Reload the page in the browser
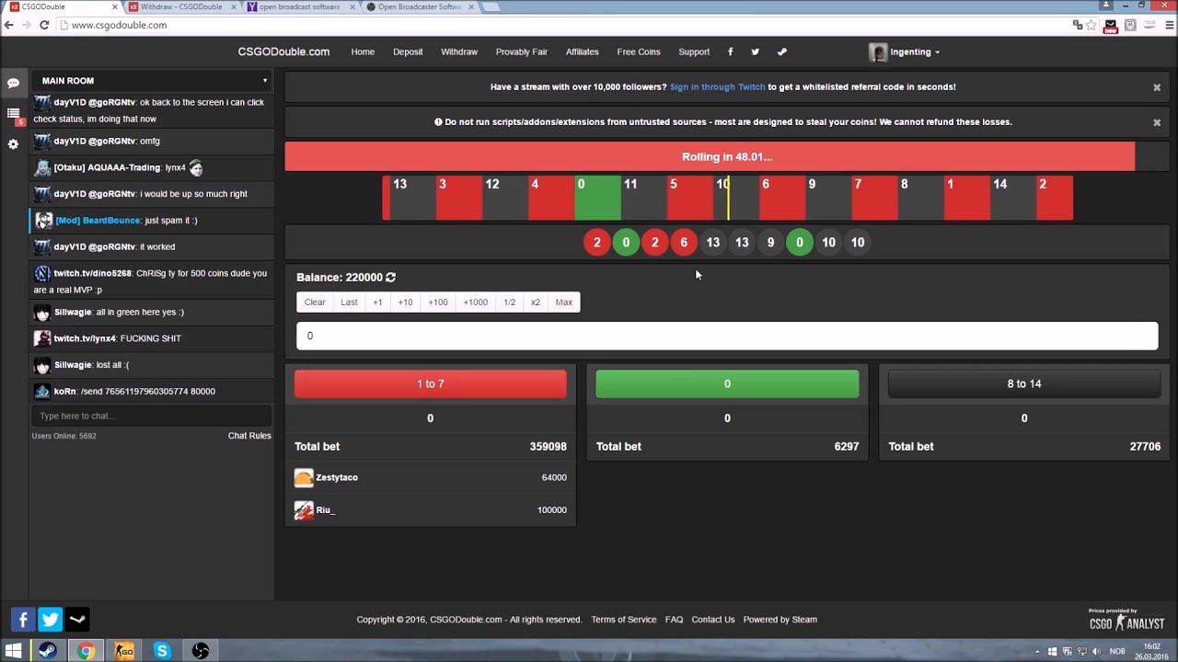 (43, 25)
